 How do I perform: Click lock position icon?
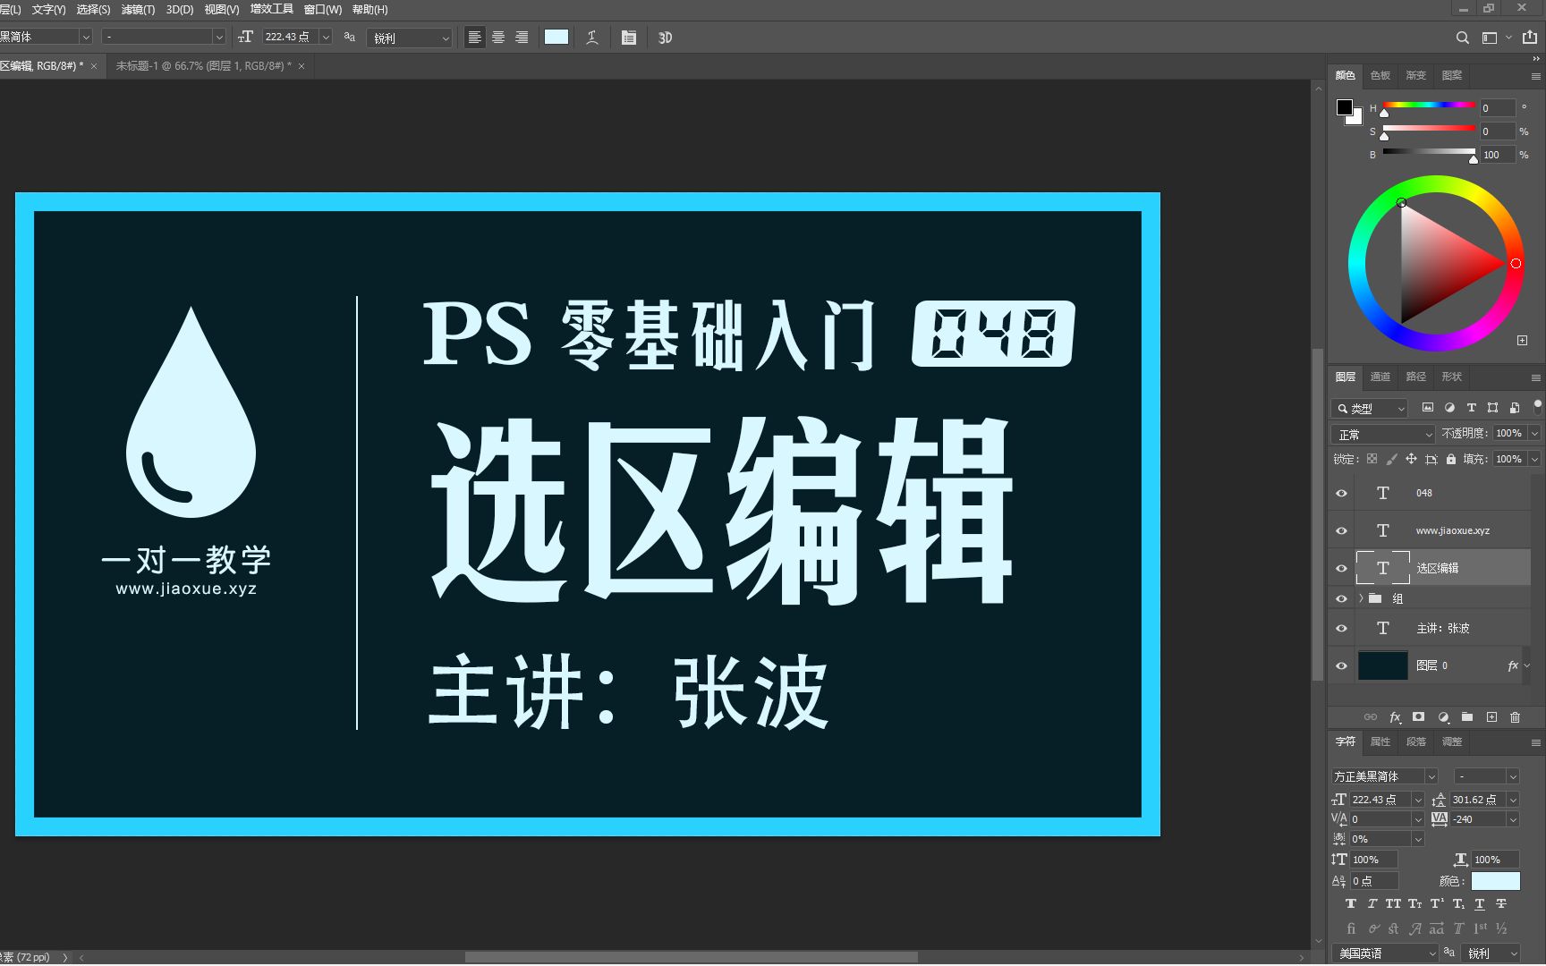point(1411,459)
